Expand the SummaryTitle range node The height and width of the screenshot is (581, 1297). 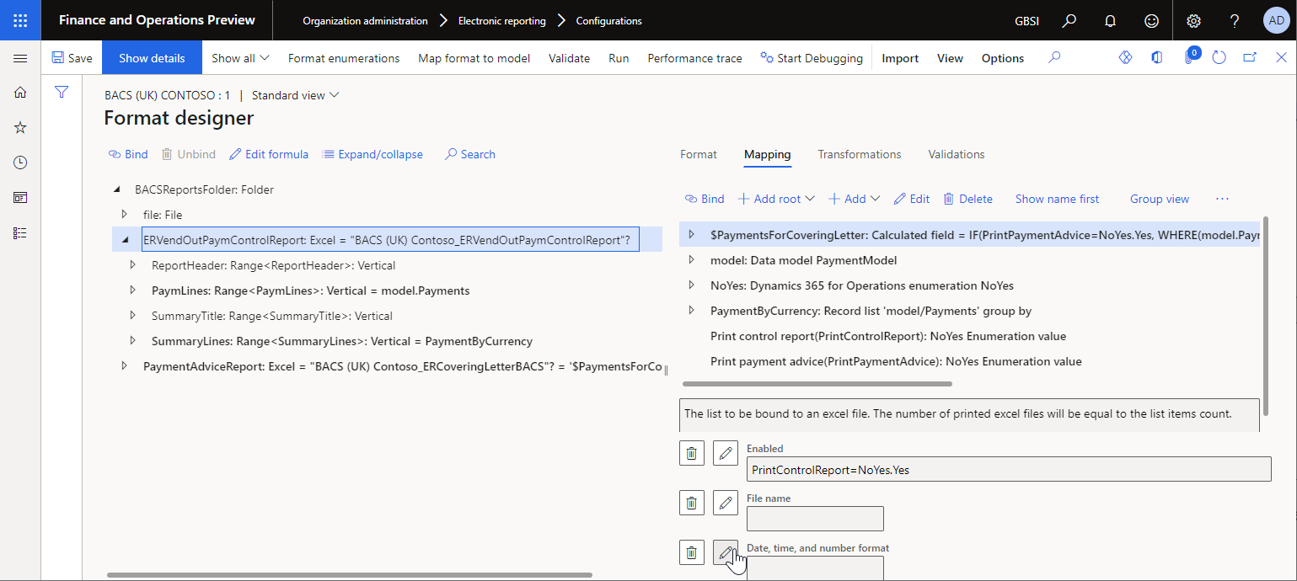pyautogui.click(x=133, y=316)
